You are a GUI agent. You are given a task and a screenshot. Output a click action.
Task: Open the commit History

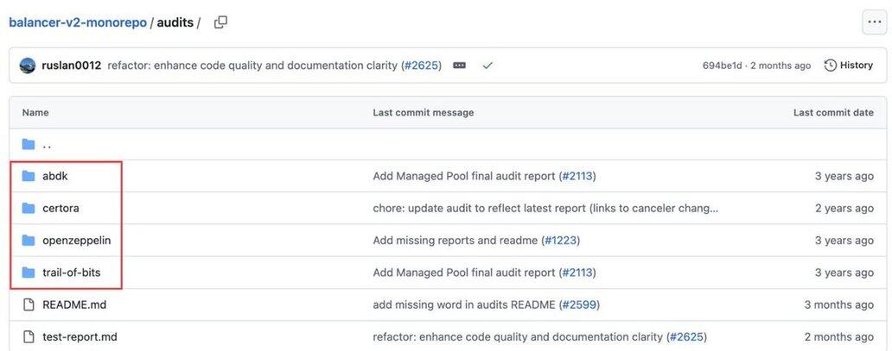click(x=848, y=66)
